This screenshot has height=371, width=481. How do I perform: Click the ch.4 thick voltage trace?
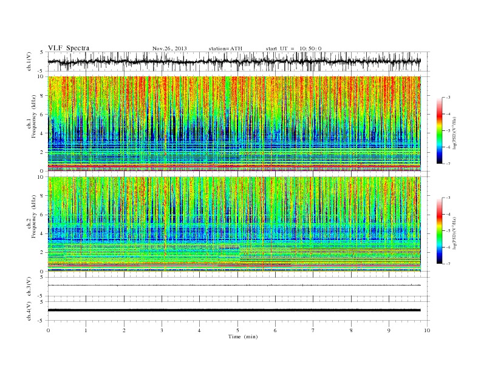pyautogui.click(x=234, y=310)
